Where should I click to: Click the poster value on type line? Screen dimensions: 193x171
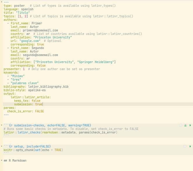pos(20,6)
